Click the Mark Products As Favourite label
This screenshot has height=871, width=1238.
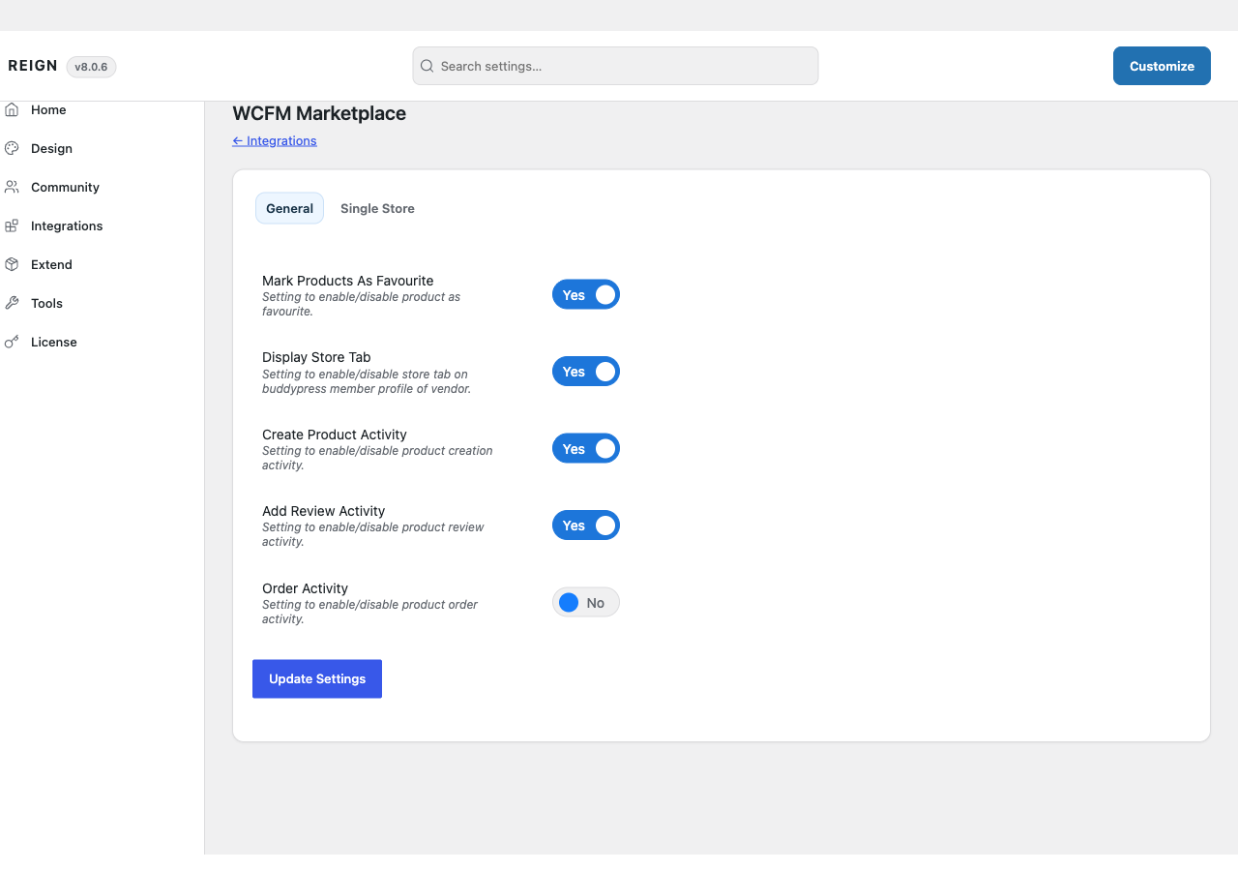click(x=347, y=281)
